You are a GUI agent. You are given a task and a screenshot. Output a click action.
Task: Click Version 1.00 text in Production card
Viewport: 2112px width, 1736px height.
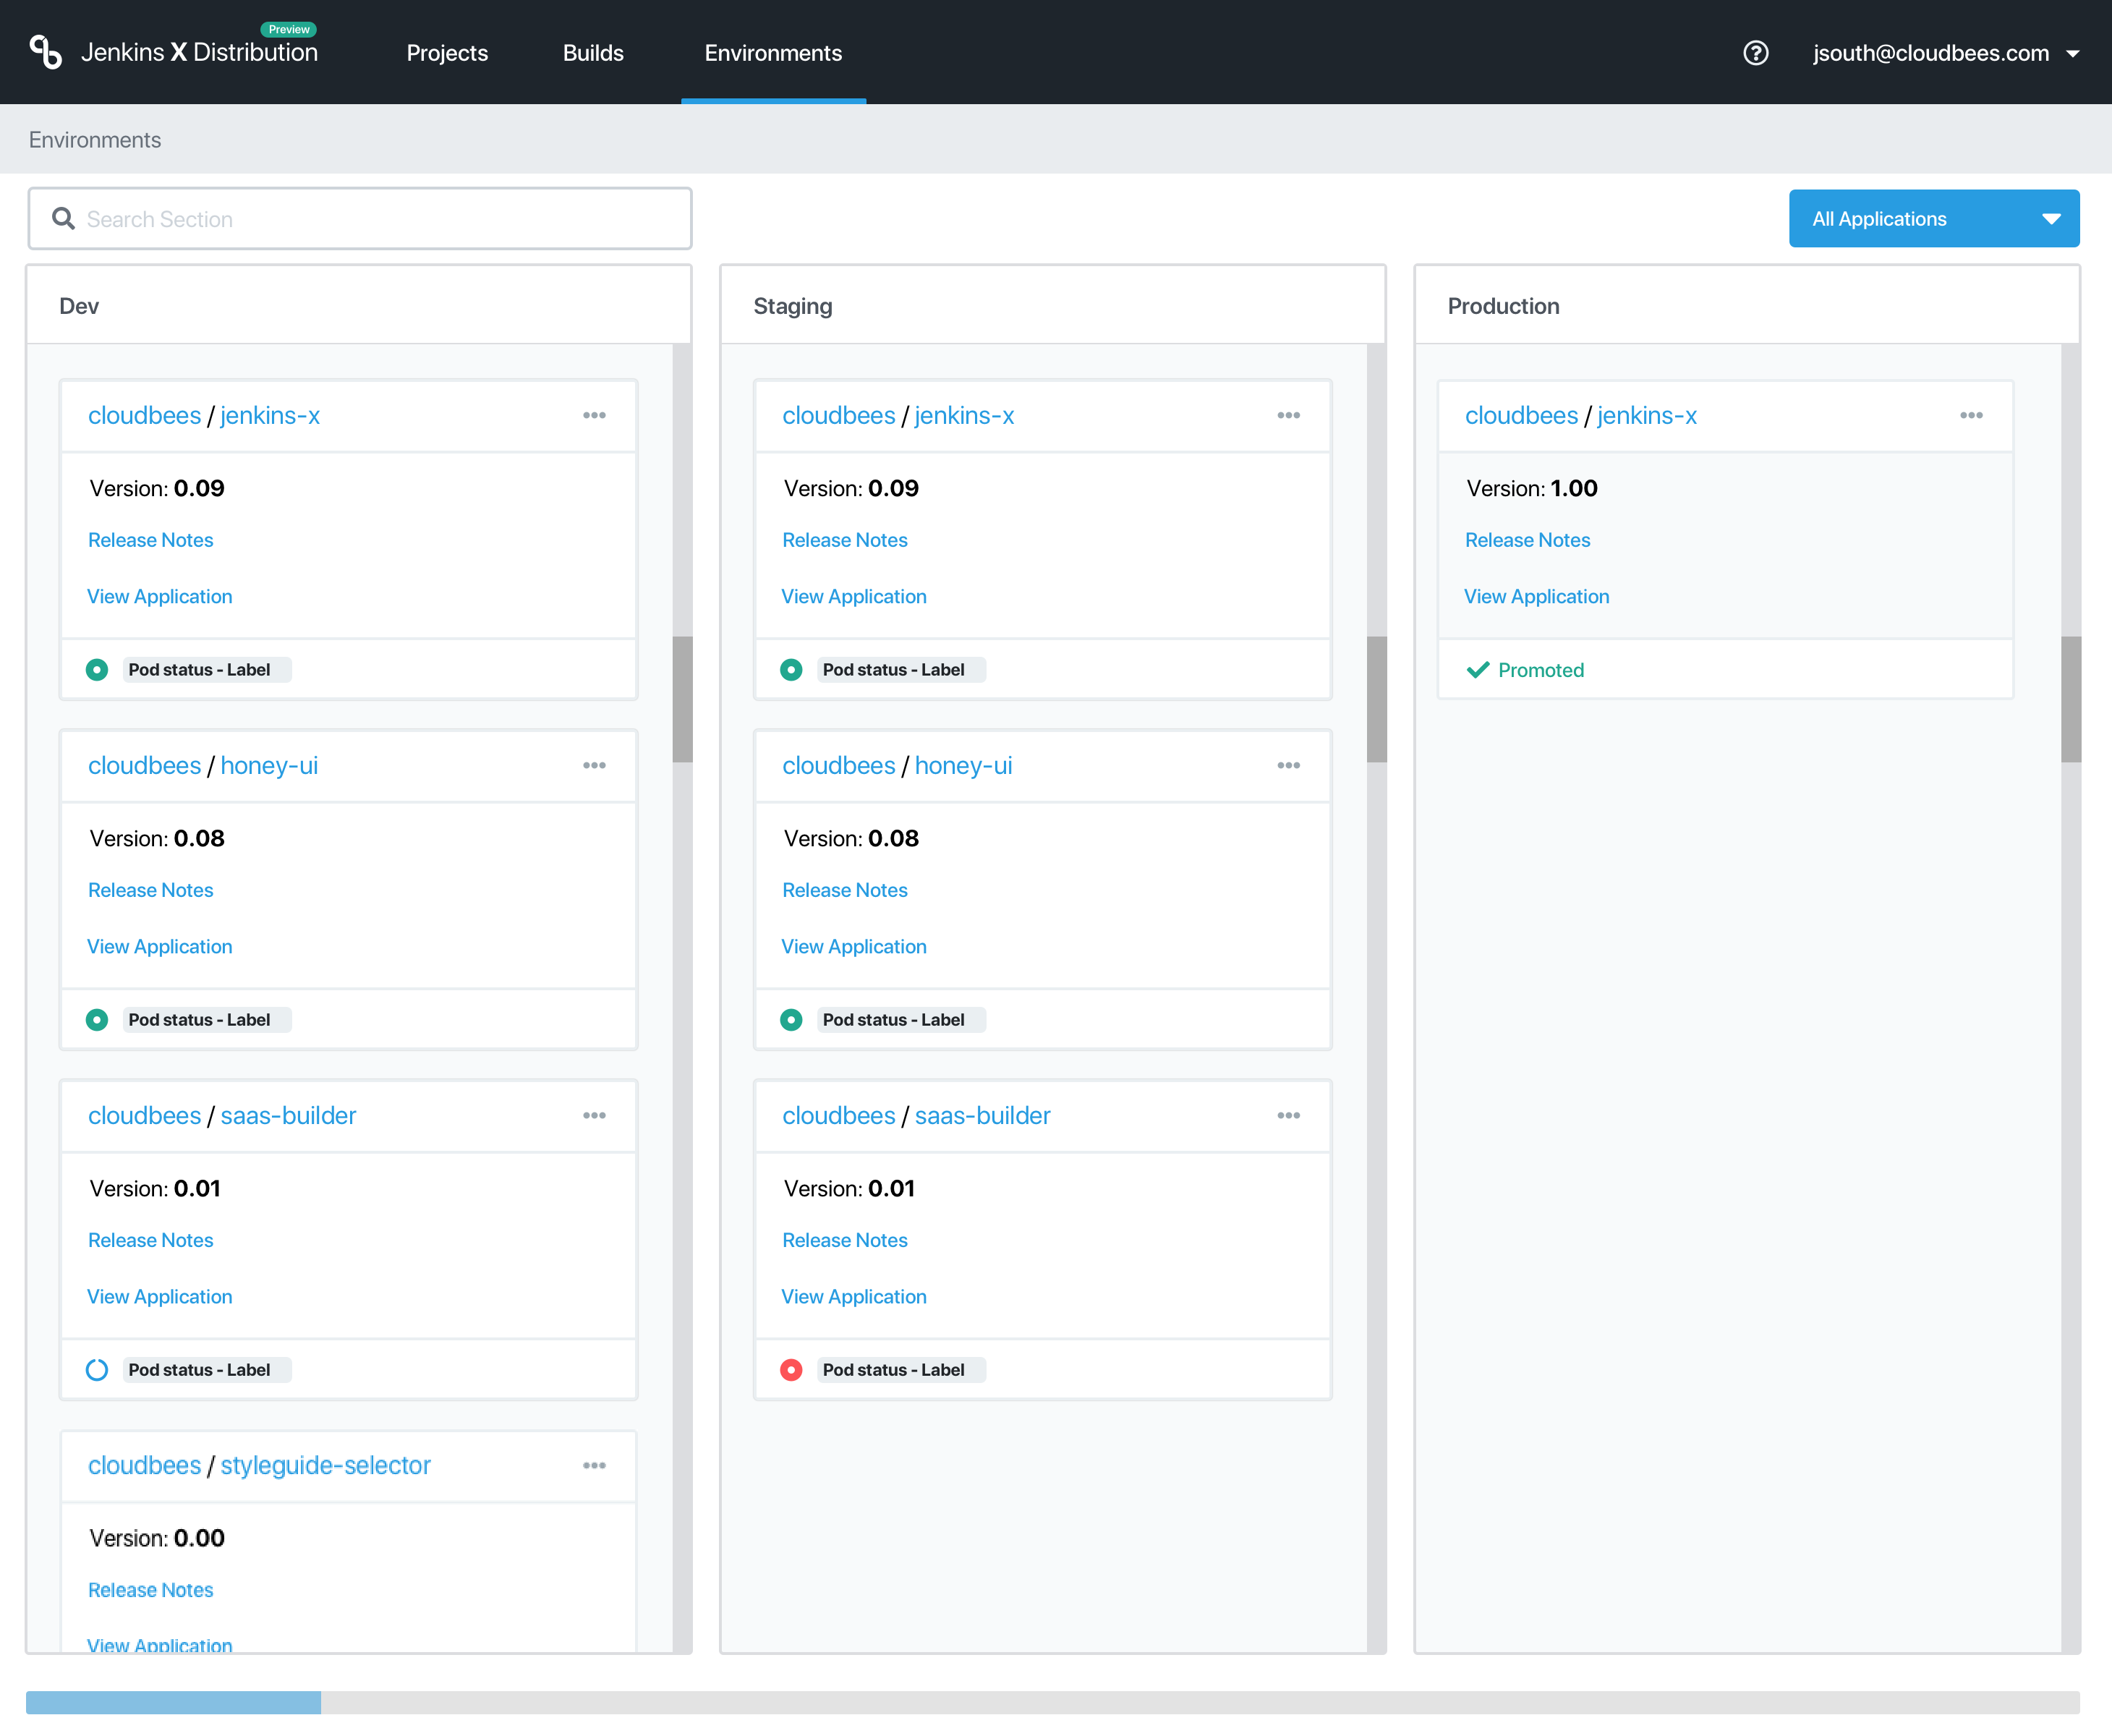point(1532,488)
